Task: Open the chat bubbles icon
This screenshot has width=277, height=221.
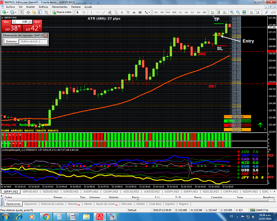Action: 273,12
